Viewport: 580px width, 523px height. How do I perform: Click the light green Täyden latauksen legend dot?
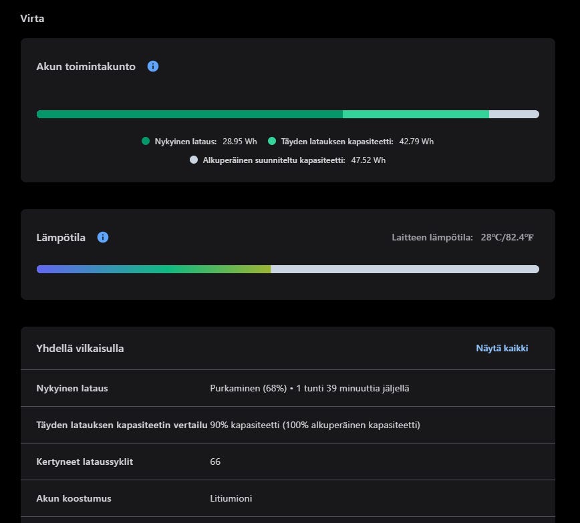(x=272, y=141)
